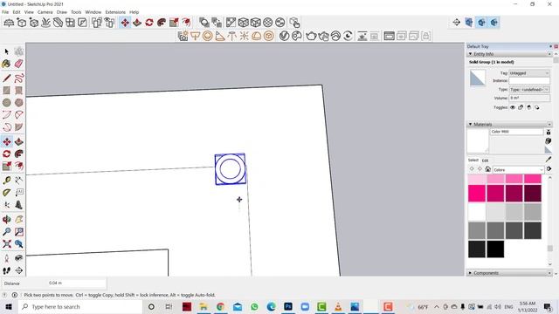Click the Zoom Extents tool

(6, 244)
